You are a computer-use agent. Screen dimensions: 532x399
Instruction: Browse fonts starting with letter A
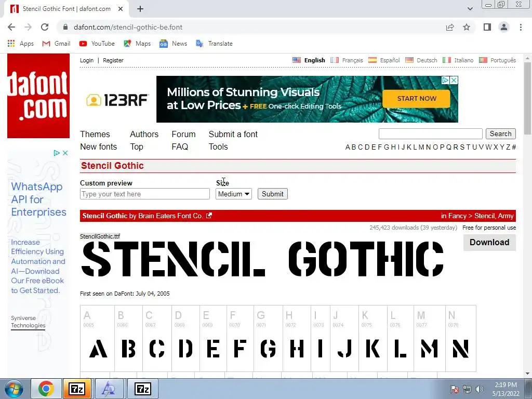click(348, 147)
